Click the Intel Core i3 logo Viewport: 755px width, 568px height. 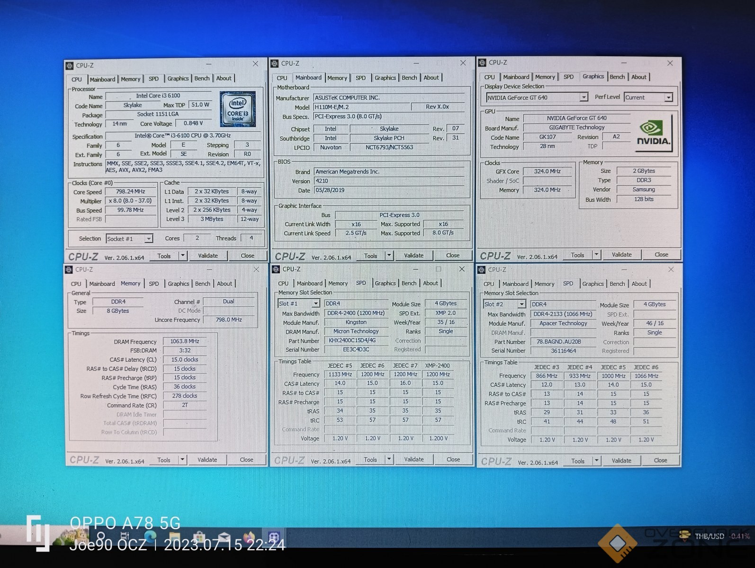tap(238, 109)
